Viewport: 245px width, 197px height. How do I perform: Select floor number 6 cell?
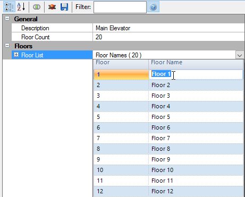pyautogui.click(x=121, y=127)
